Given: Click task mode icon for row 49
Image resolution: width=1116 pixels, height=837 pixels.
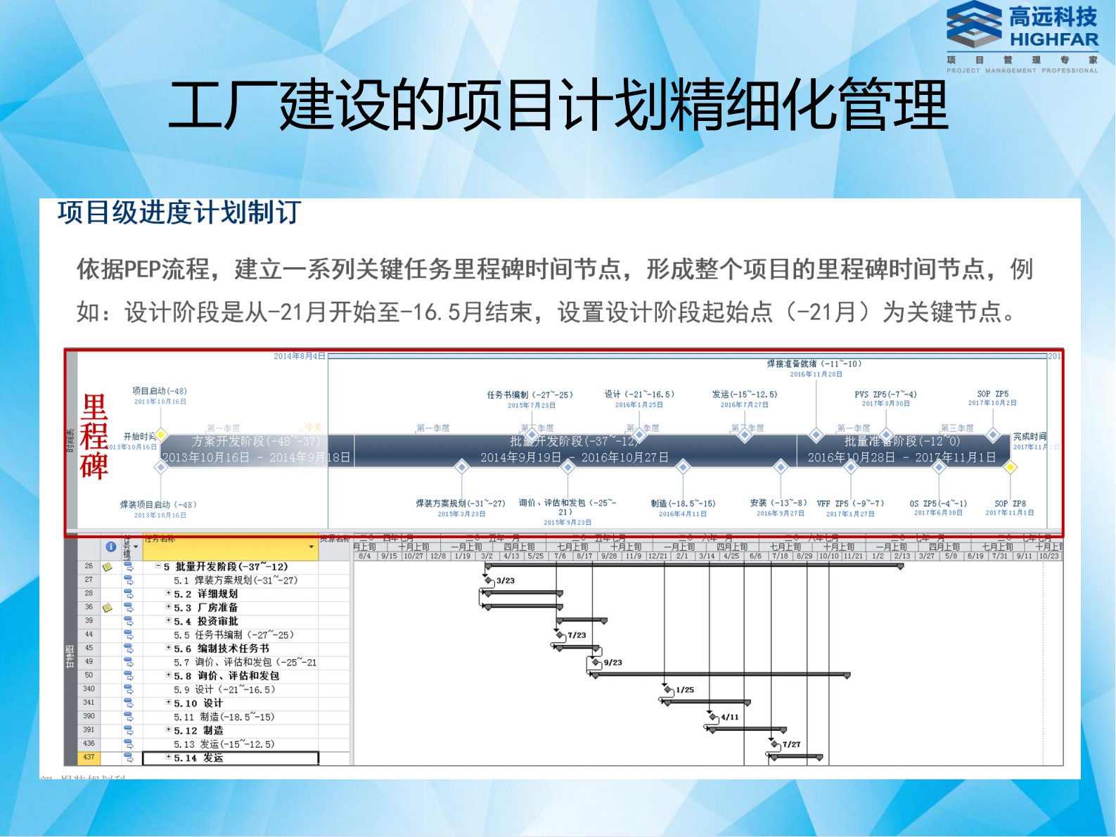Looking at the screenshot, I should [x=129, y=662].
